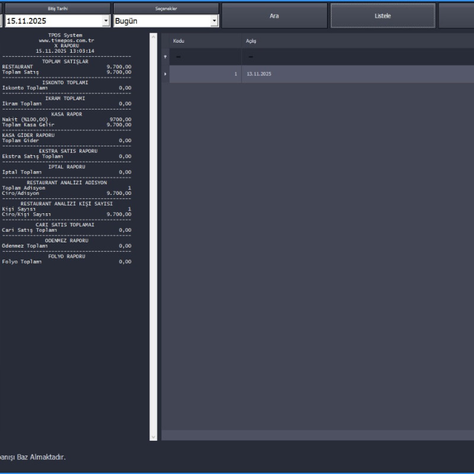Image resolution: width=474 pixels, height=474 pixels.
Task: Click the report panel vertical scrollbar track
Action: click(153, 237)
